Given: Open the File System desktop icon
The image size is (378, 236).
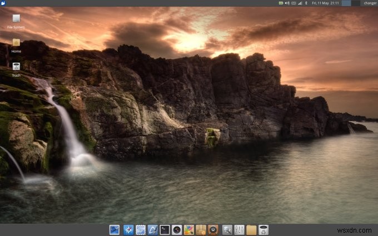Looking at the screenshot, I should (x=16, y=19).
